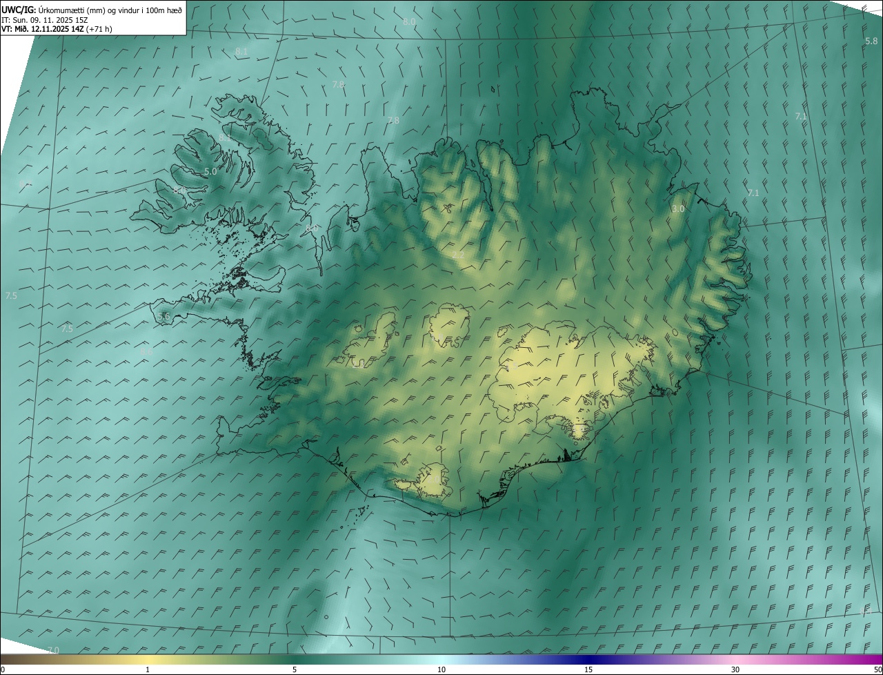Click the 5.8 value label on the map
The width and height of the screenshot is (883, 675).
(x=871, y=41)
